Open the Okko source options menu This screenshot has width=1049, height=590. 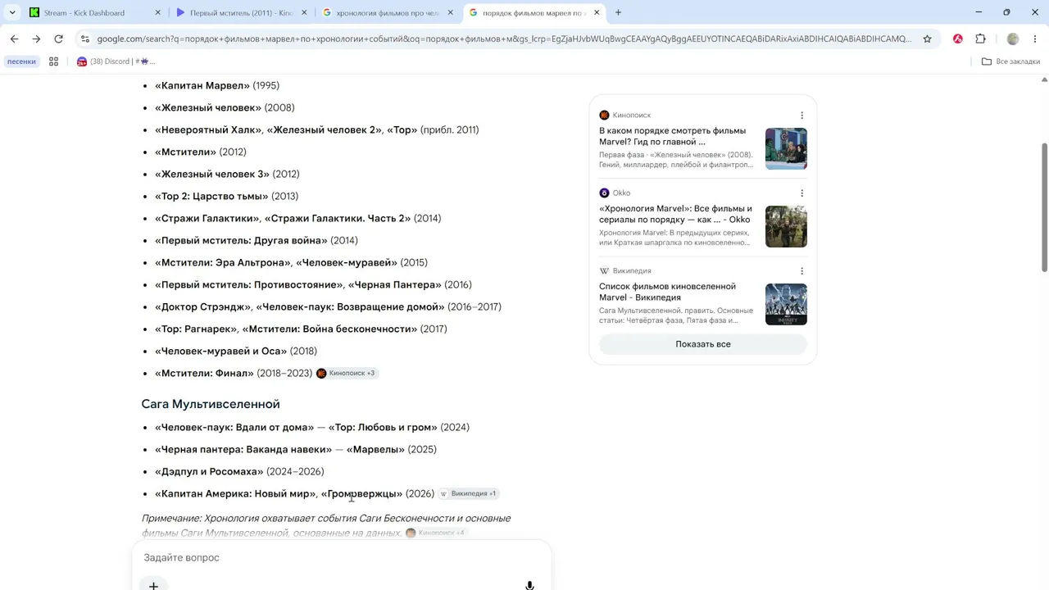point(802,193)
